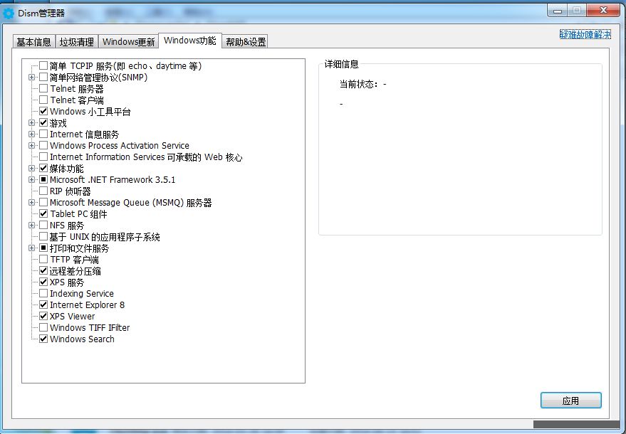Open the 帮助&设置 tab
Image resolution: width=626 pixels, height=434 pixels.
pos(246,42)
